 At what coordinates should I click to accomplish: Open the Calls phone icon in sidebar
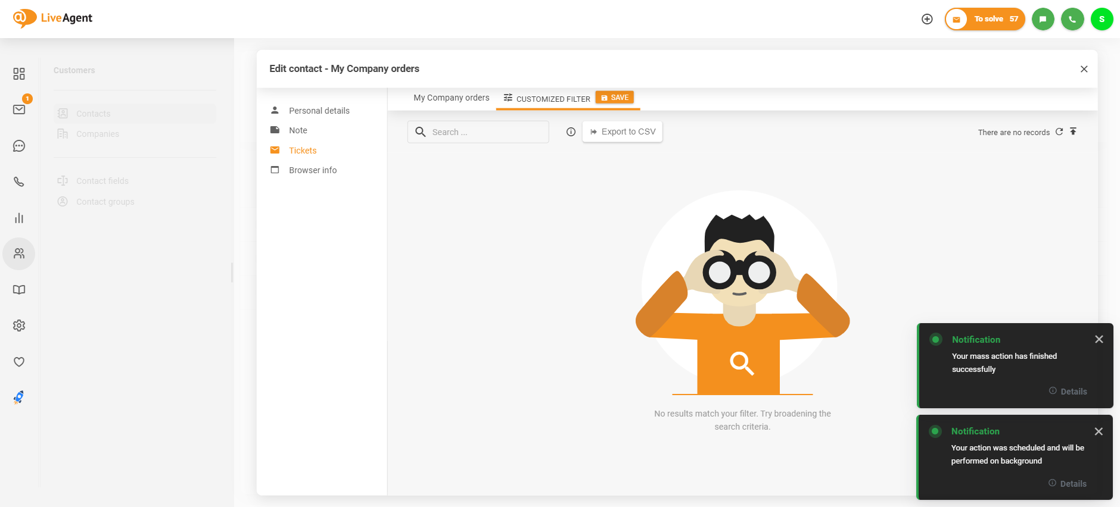(x=19, y=182)
